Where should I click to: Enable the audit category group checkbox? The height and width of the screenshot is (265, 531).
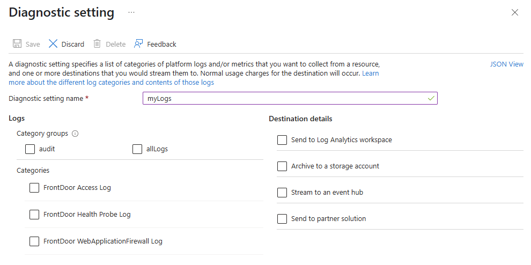[30, 149]
